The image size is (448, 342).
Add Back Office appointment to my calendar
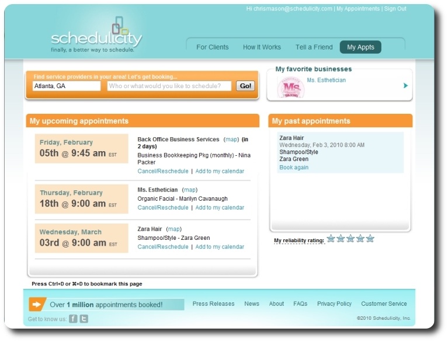(x=220, y=171)
